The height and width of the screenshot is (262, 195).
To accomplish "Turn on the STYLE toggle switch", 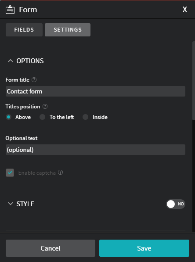I will click(175, 204).
